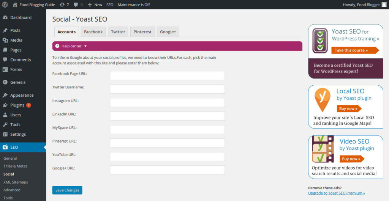Switch to the Google+ tab
Viewport: 389px width, 201px height.
[x=168, y=32]
